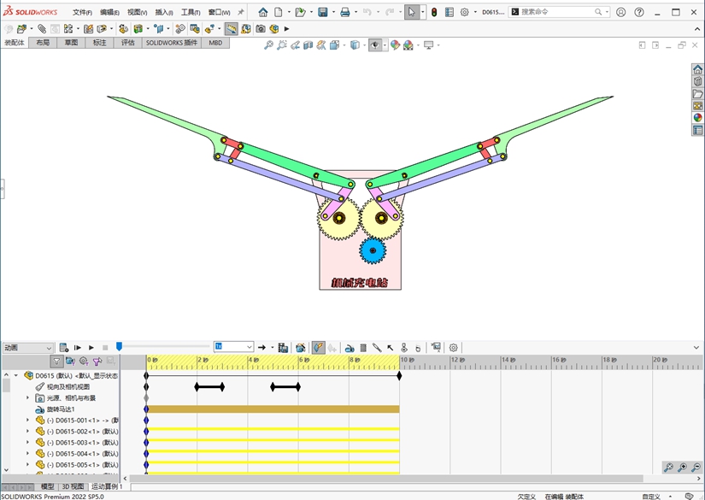Click the Home icon in top toolbar

point(263,13)
